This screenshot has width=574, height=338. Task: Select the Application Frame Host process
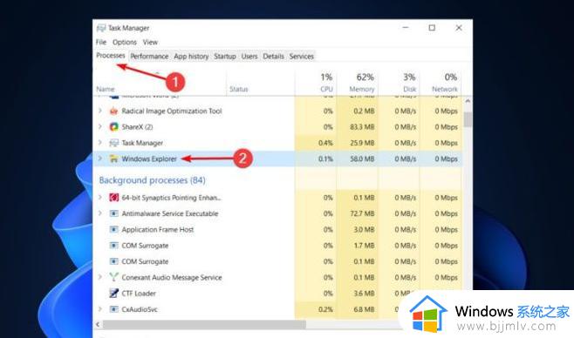(x=158, y=229)
